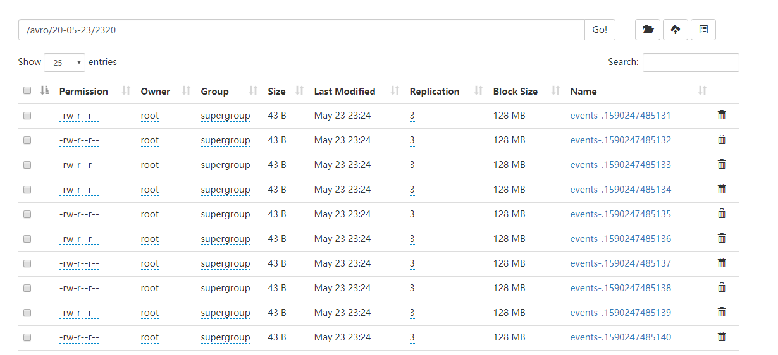Sort table by Owner column arrows
This screenshot has width=778, height=355.
186,91
